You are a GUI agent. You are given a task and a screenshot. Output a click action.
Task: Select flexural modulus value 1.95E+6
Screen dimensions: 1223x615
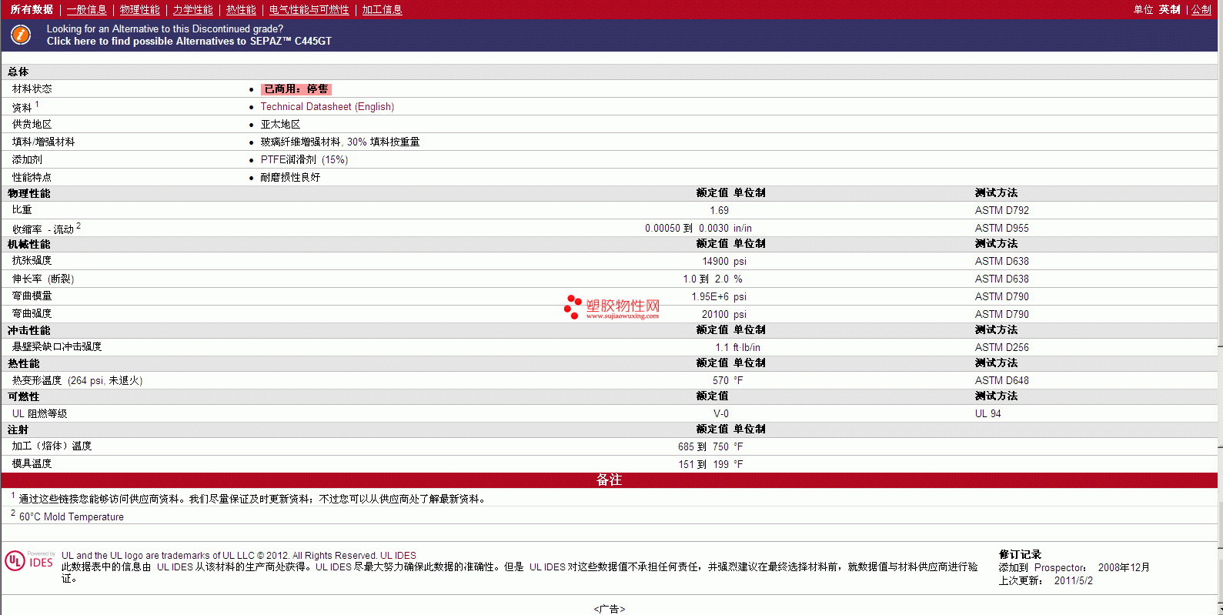click(710, 297)
